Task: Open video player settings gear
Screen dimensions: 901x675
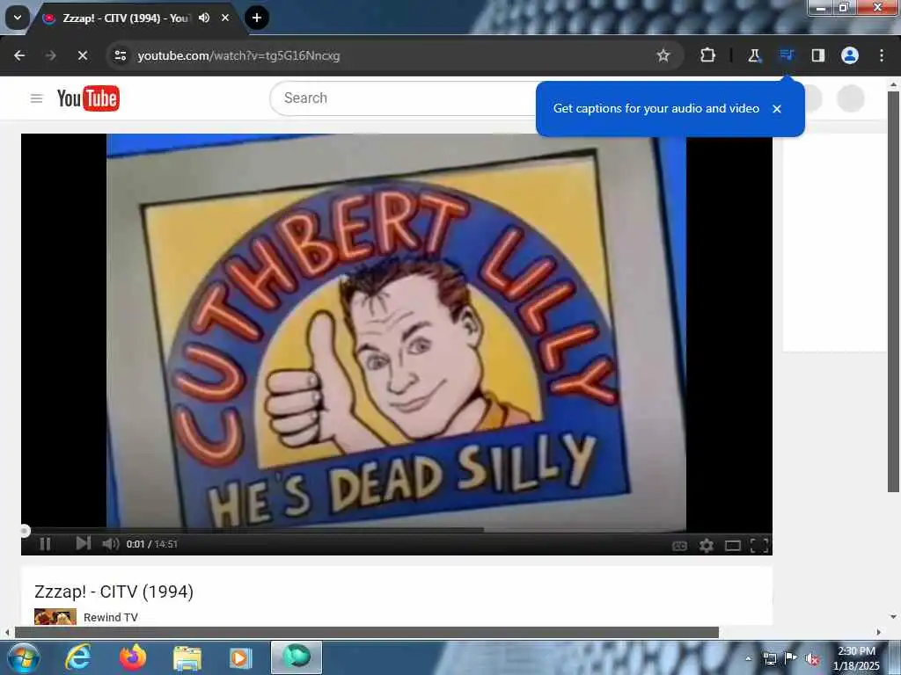Action: (x=707, y=545)
